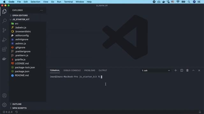Open Wi-Fi status in menu bar

[x=178, y=2]
